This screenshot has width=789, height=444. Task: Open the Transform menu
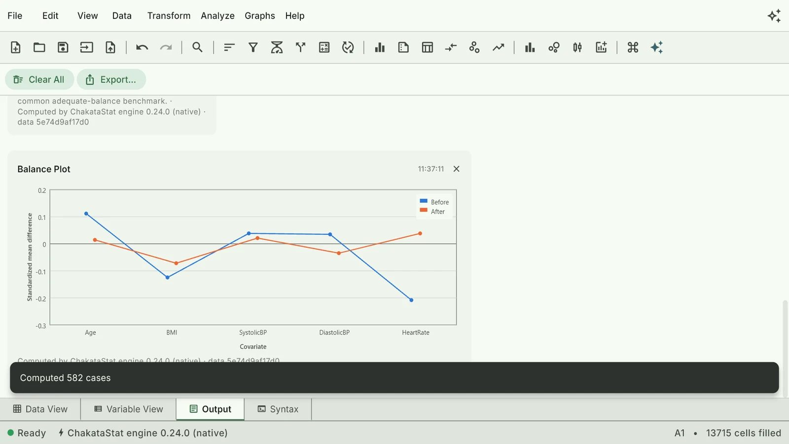click(169, 16)
